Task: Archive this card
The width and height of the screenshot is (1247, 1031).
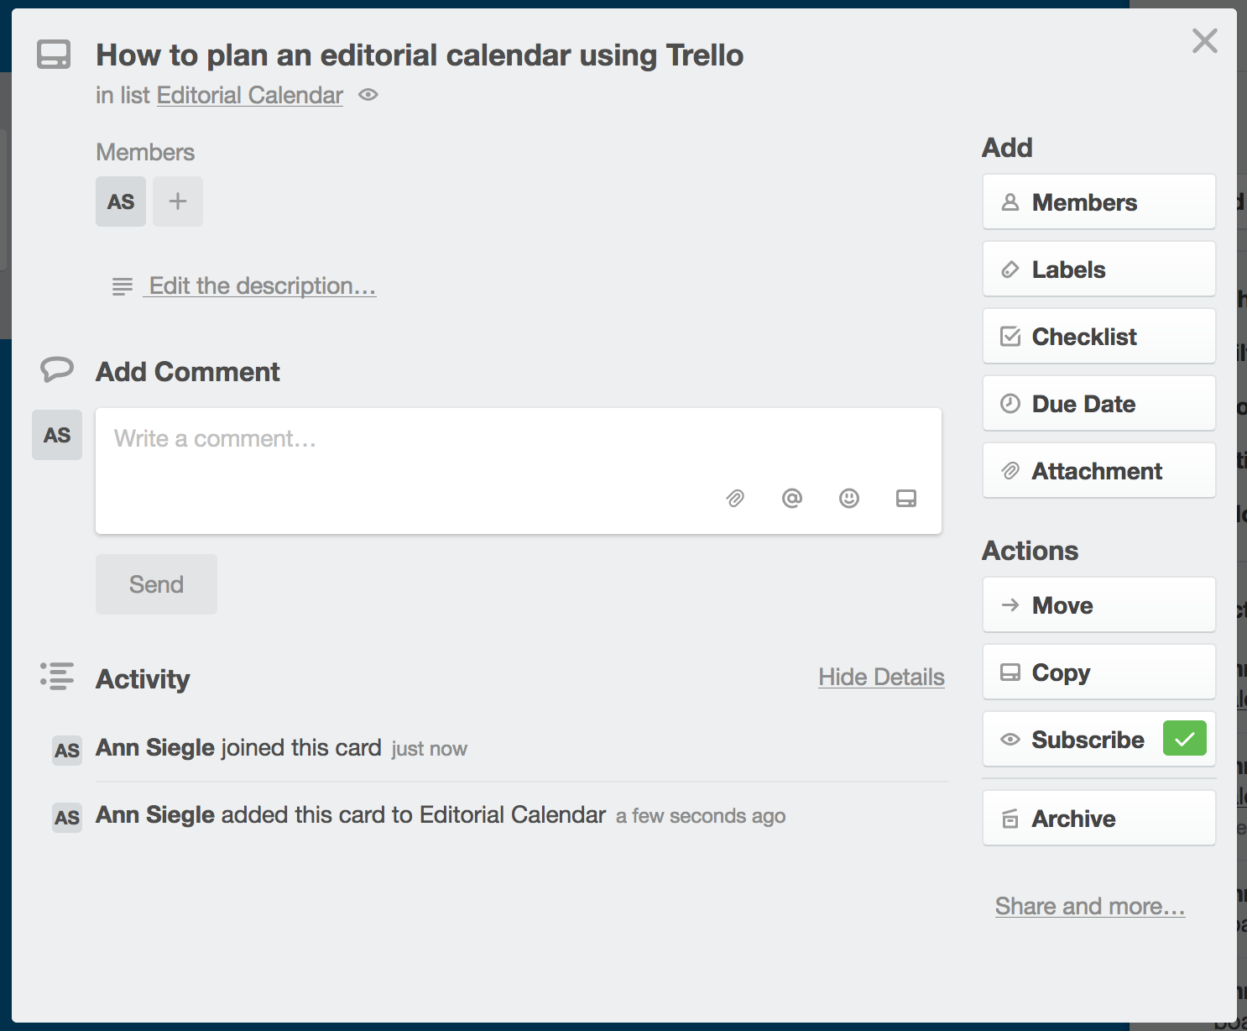Action: [1098, 819]
